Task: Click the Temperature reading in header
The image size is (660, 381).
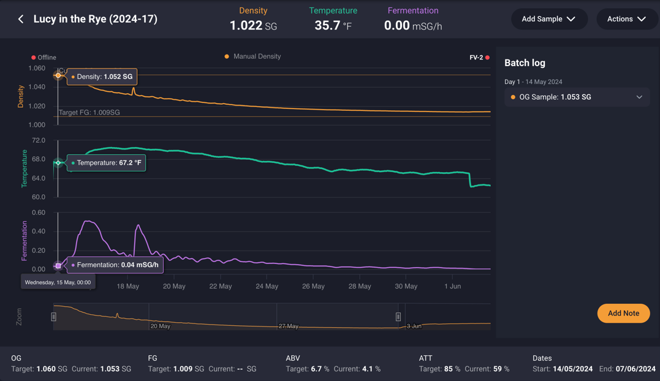Action: pos(333,25)
